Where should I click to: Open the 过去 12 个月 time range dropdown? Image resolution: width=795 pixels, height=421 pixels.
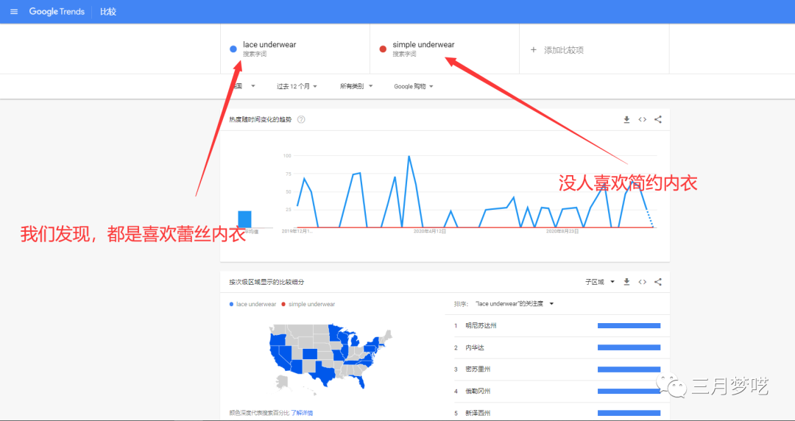(x=297, y=86)
